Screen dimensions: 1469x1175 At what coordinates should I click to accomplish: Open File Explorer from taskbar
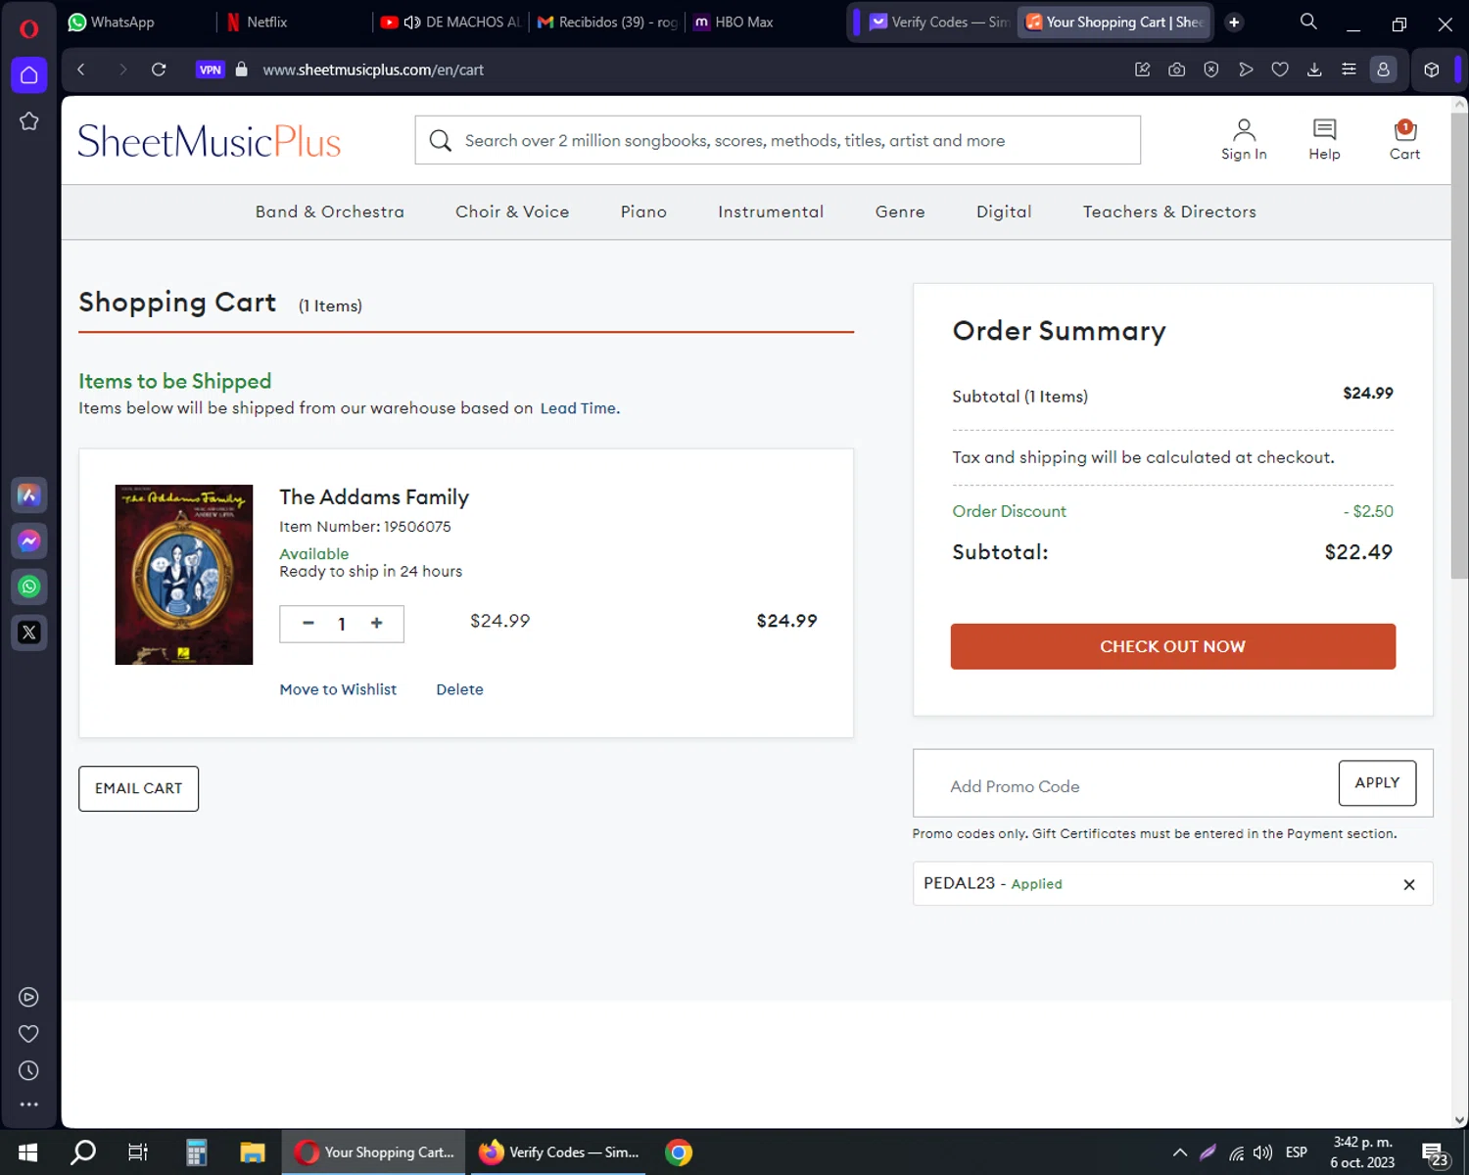point(253,1152)
